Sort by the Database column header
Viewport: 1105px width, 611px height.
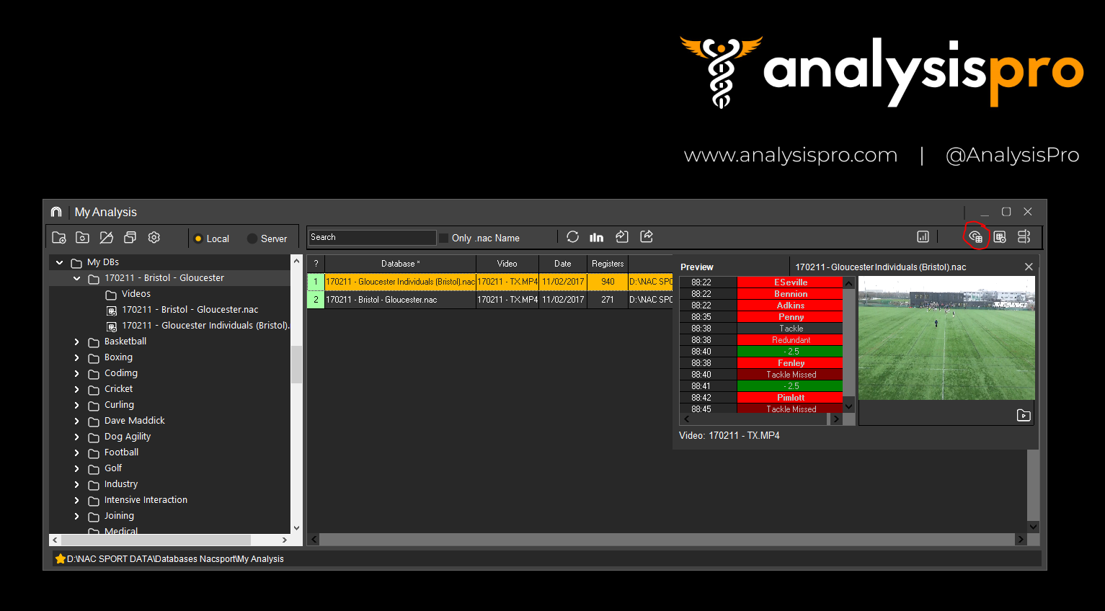click(x=400, y=264)
